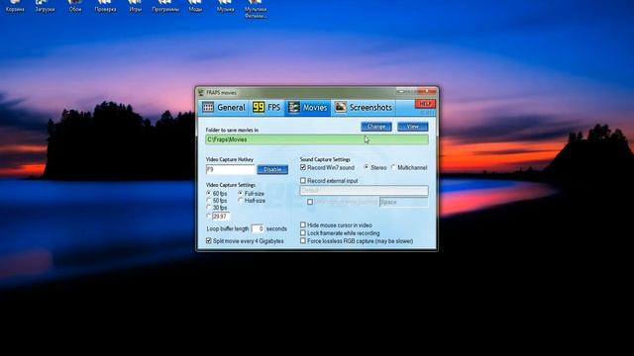Select the Stereo sound option
Screen dimensions: 634x356
click(367, 167)
